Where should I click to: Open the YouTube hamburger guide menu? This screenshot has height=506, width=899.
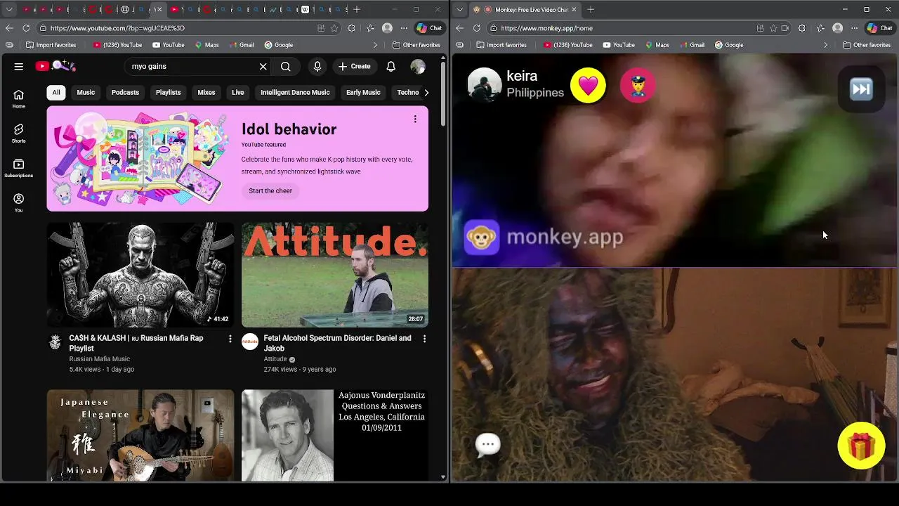pyautogui.click(x=19, y=66)
